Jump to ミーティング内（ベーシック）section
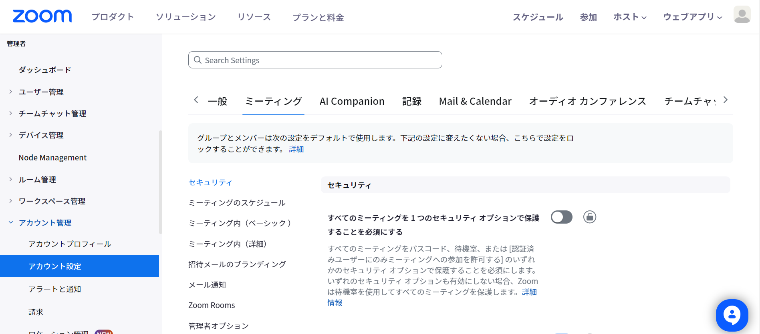 coord(240,223)
